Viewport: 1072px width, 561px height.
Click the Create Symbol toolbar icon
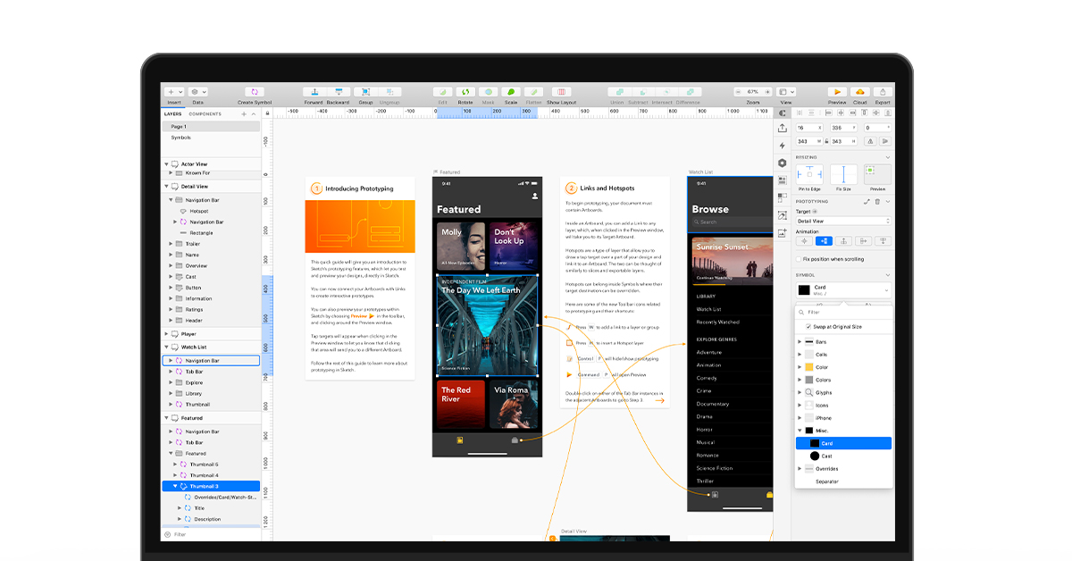tap(255, 92)
